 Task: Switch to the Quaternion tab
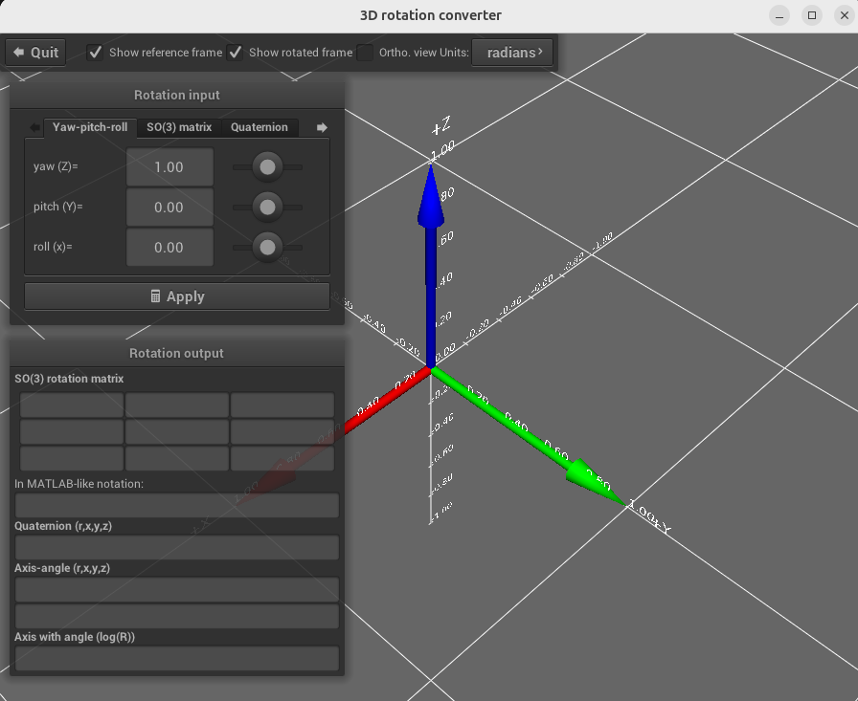(x=260, y=127)
